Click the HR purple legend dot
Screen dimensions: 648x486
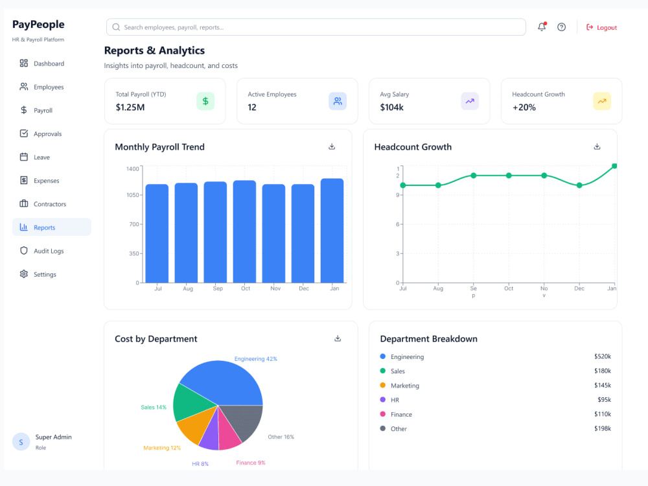point(383,400)
